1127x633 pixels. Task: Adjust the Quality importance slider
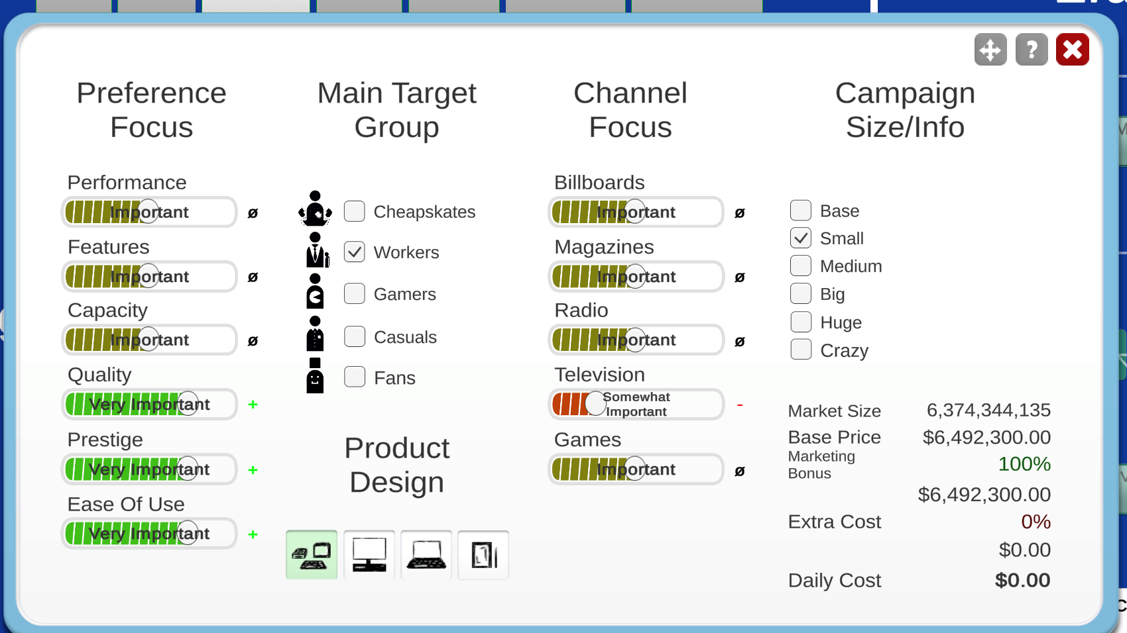(x=149, y=404)
